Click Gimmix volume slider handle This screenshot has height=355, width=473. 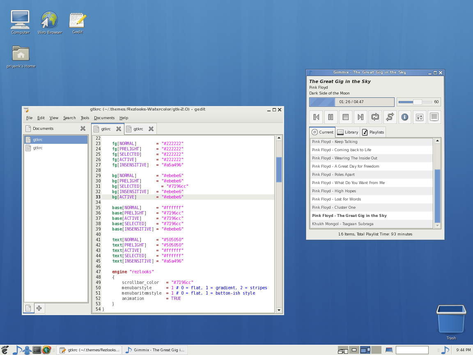coord(417,102)
